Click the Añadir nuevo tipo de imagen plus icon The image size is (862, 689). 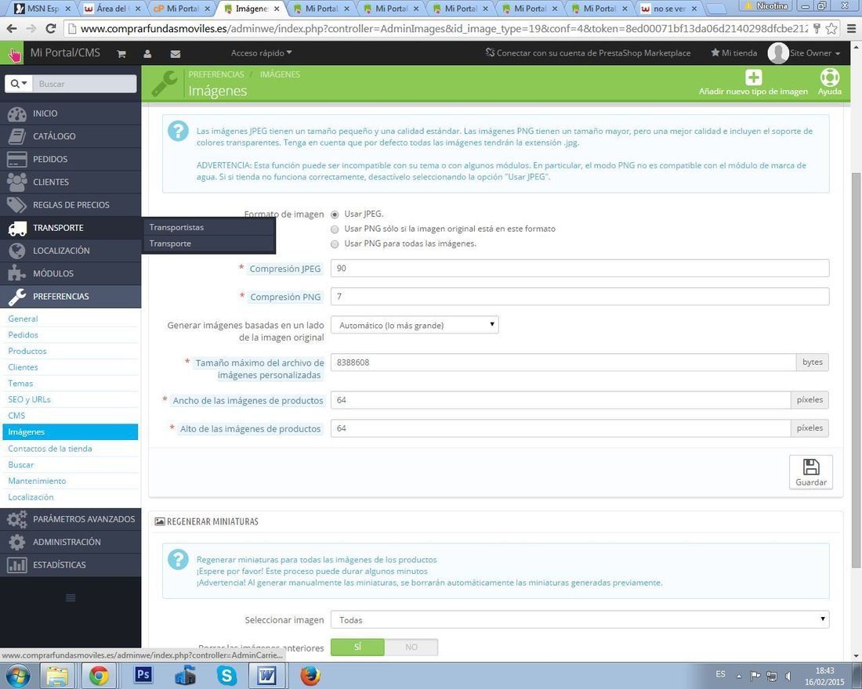[754, 78]
